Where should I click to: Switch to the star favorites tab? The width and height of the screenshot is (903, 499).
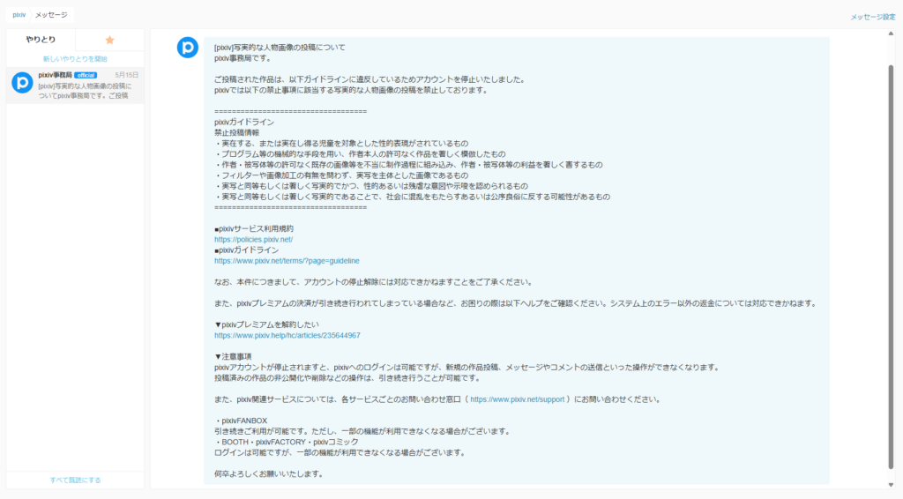[x=109, y=40]
